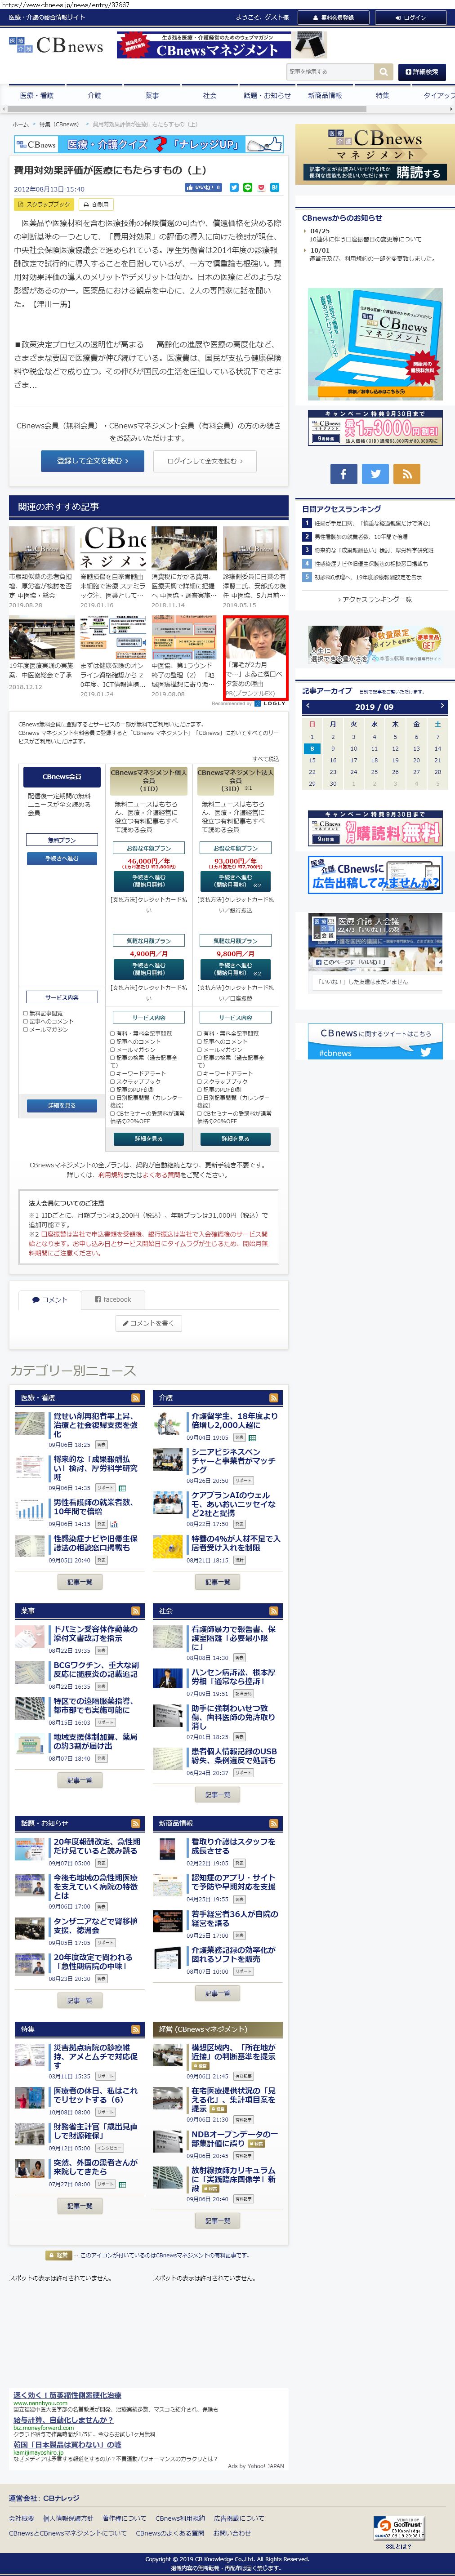455x2576 pixels.
Task: Open 話題・お知らせ navigation tab
Action: pyautogui.click(x=267, y=96)
